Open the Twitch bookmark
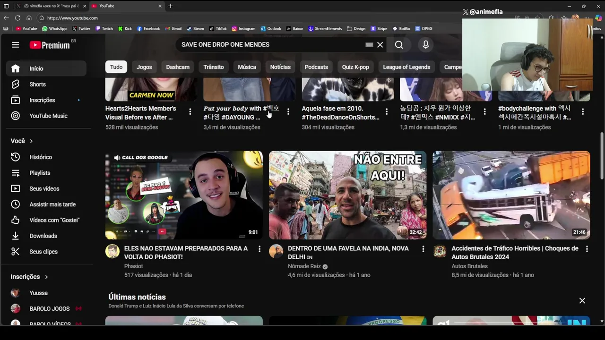Viewport: 605px width, 340px height. pos(104,29)
